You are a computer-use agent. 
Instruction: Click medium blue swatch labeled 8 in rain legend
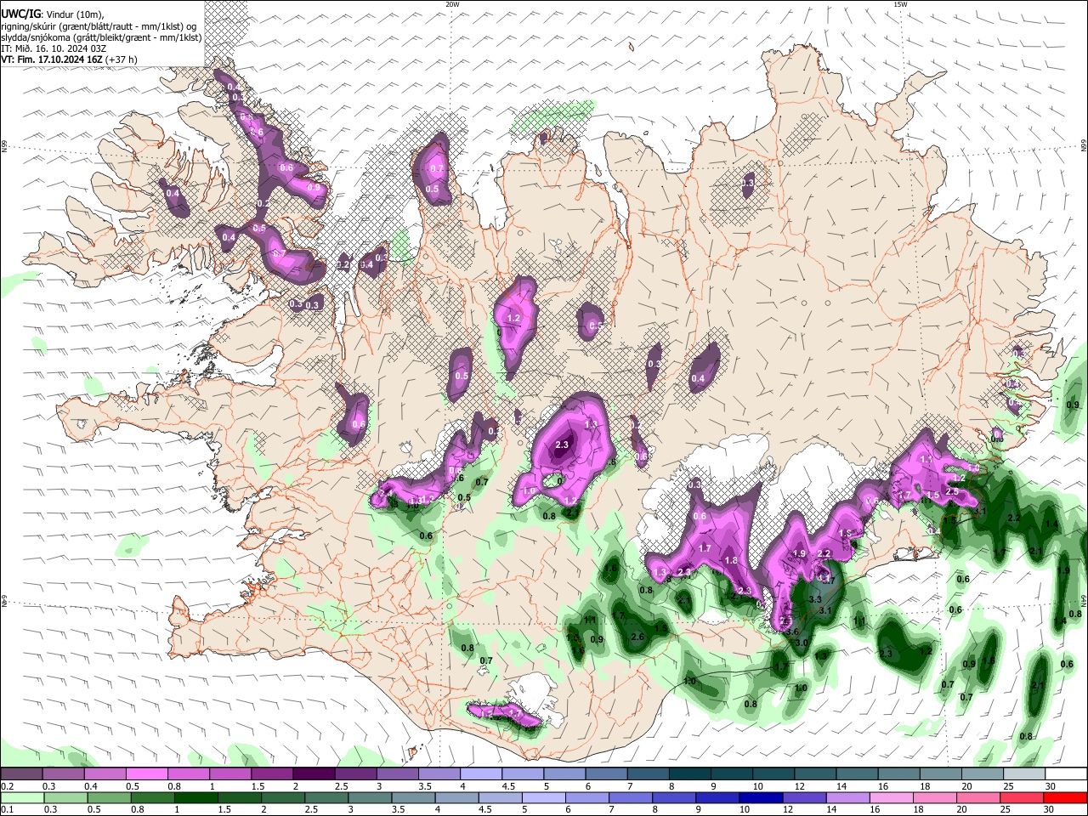tap(676, 797)
